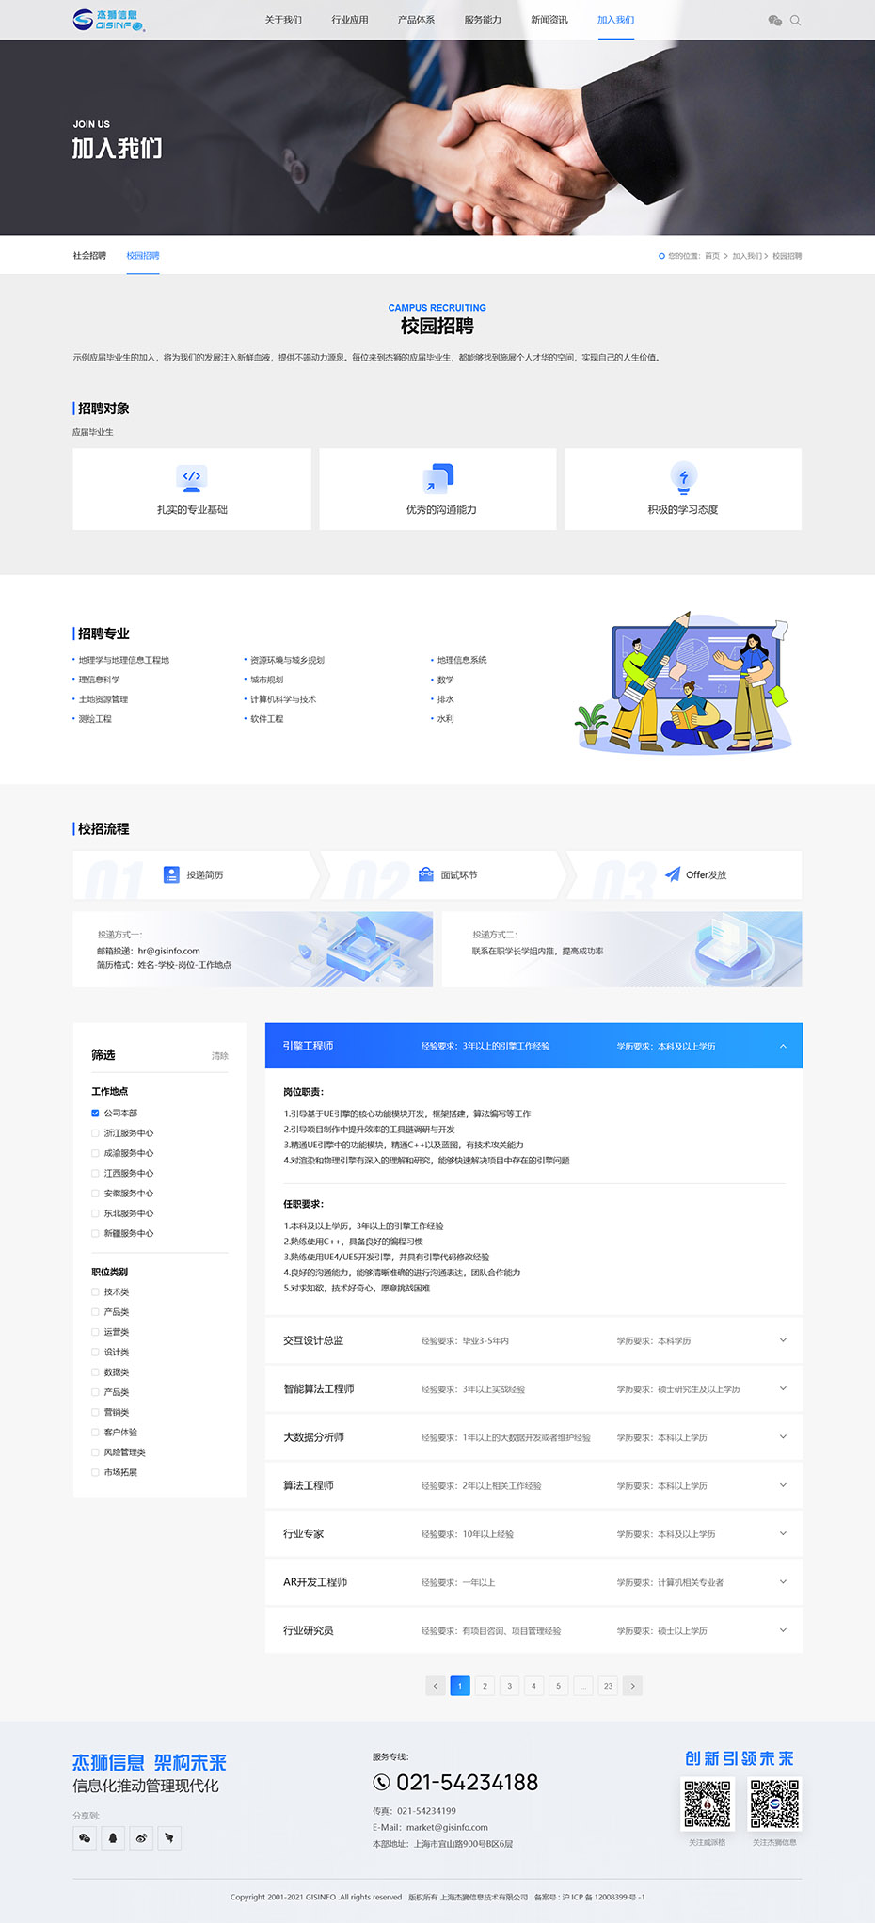This screenshot has height=1923, width=875.
Task: Switch to the 社会招聘 tab
Action: [89, 256]
